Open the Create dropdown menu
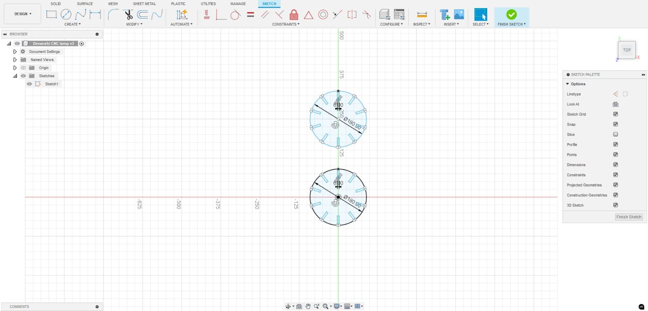The height and width of the screenshot is (311, 648). coord(72,24)
